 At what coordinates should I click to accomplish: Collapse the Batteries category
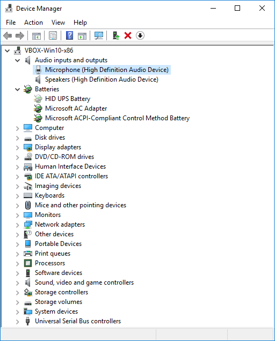(x=18, y=89)
